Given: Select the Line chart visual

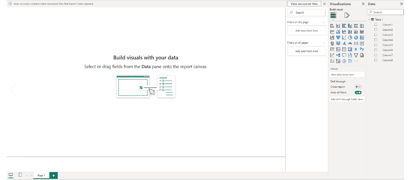Looking at the screenshot, I should point(332,31).
